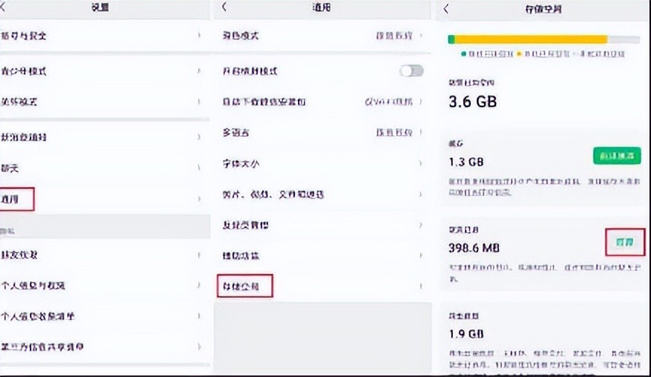
Task: Tap back arrow in 设置 header
Action: tap(4, 7)
